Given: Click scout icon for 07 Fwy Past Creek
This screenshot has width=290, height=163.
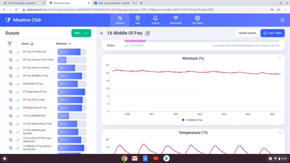Looking at the screenshot, I should click(11, 100).
